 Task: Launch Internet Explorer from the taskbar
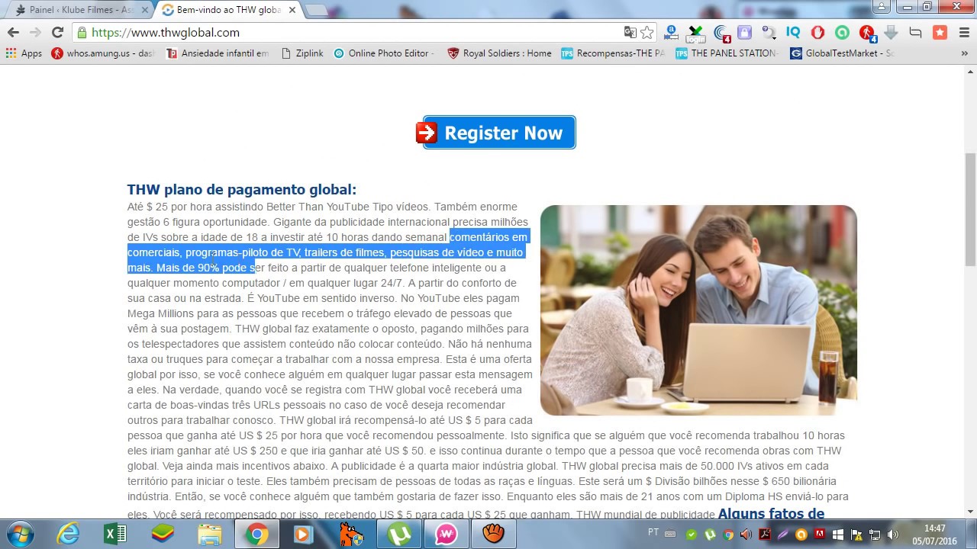68,534
